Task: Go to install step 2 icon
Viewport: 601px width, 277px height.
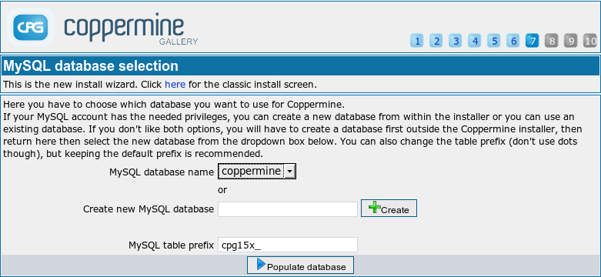Action: coord(436,41)
